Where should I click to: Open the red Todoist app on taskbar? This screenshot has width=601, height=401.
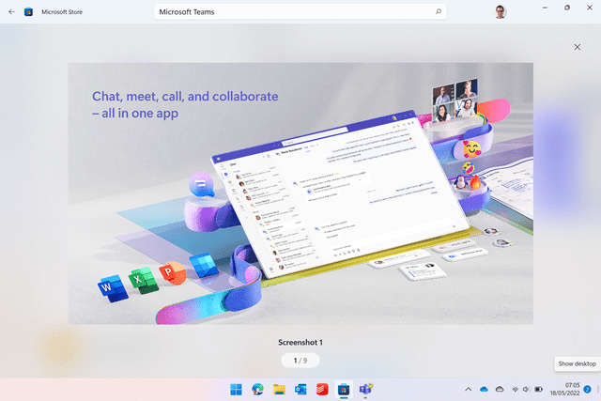(322, 390)
